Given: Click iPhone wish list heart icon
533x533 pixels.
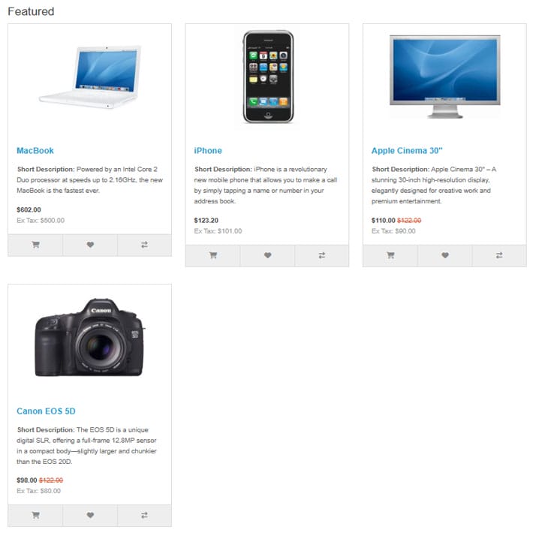Looking at the screenshot, I should 267,255.
